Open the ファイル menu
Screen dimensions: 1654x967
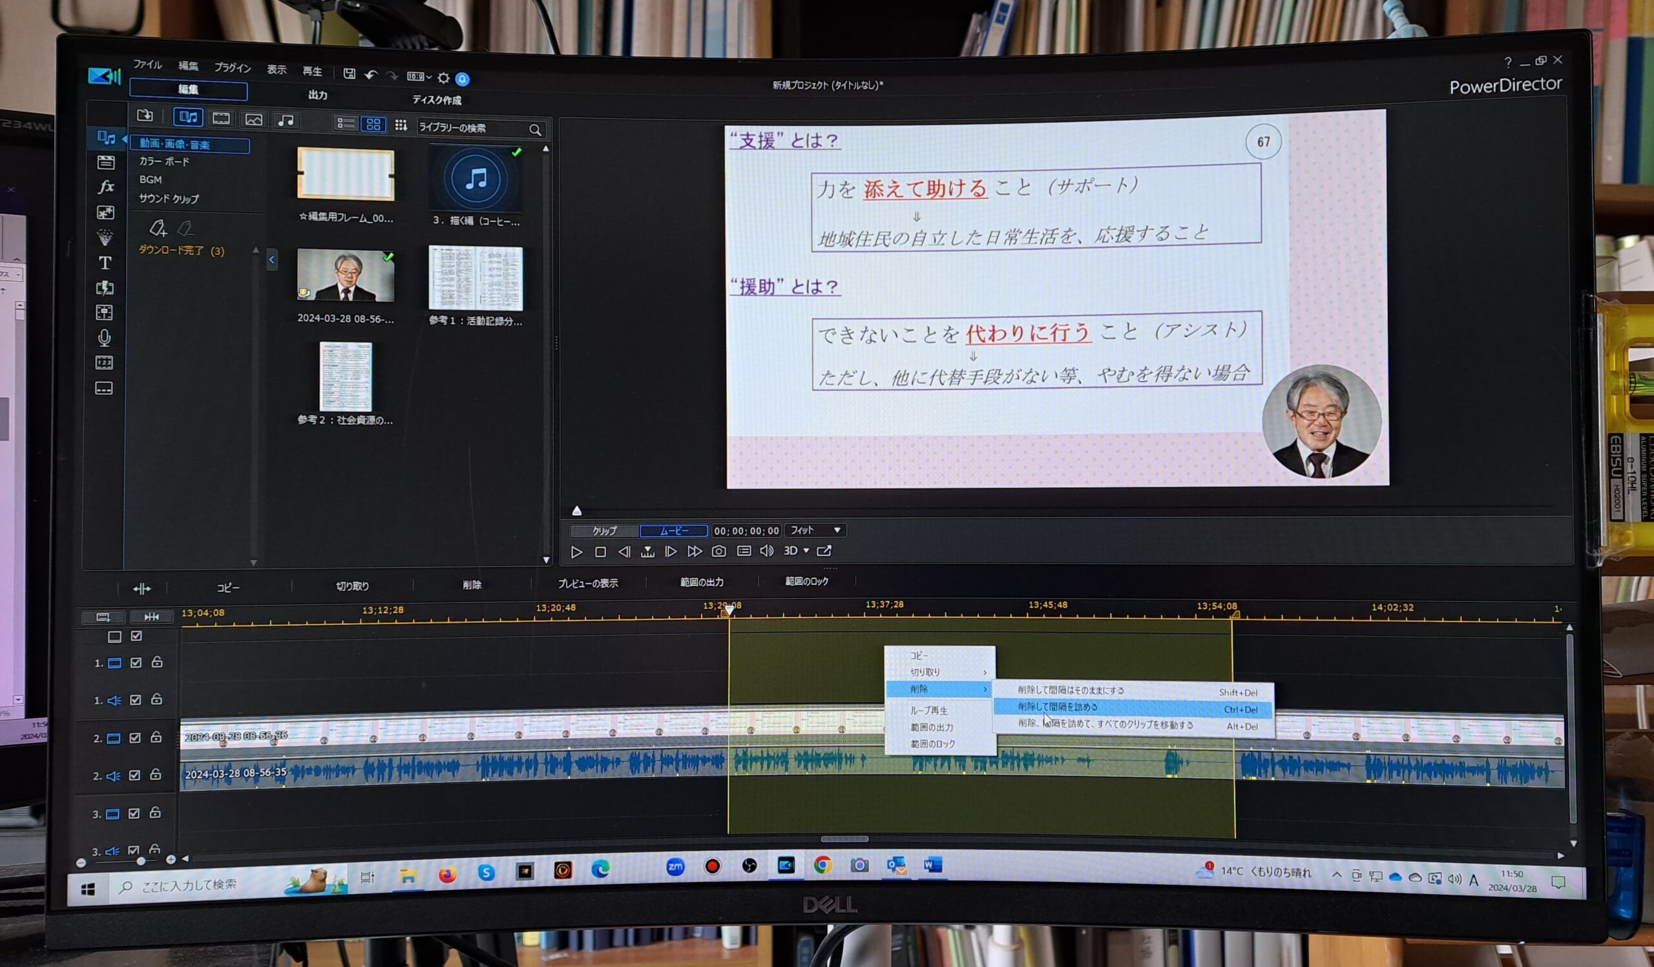pos(148,65)
